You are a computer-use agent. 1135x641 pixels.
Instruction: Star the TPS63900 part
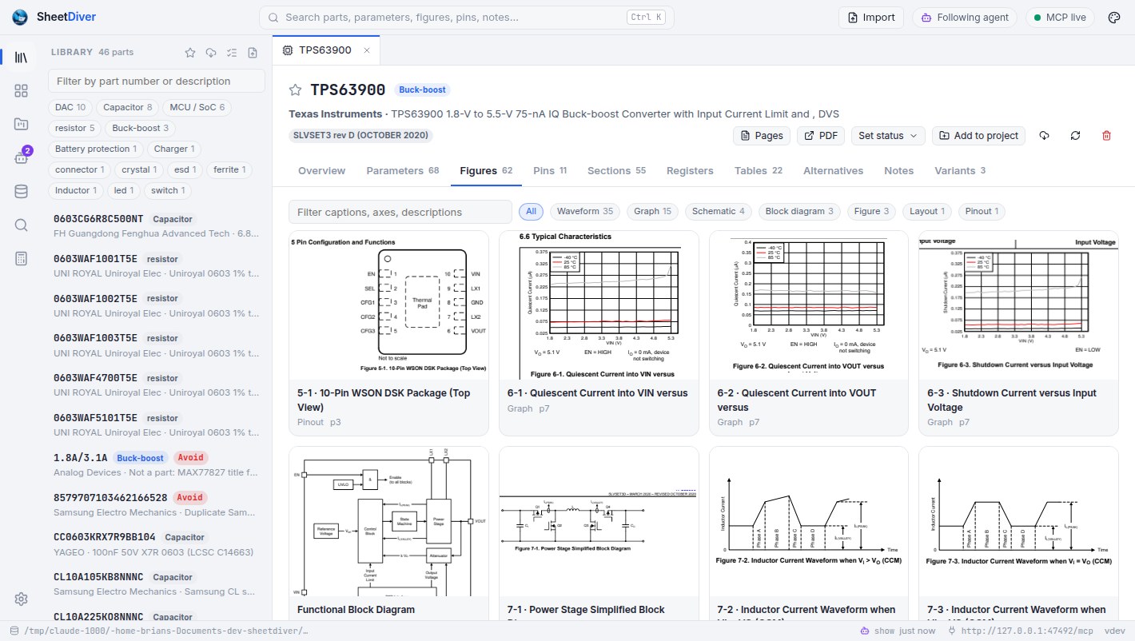click(296, 90)
